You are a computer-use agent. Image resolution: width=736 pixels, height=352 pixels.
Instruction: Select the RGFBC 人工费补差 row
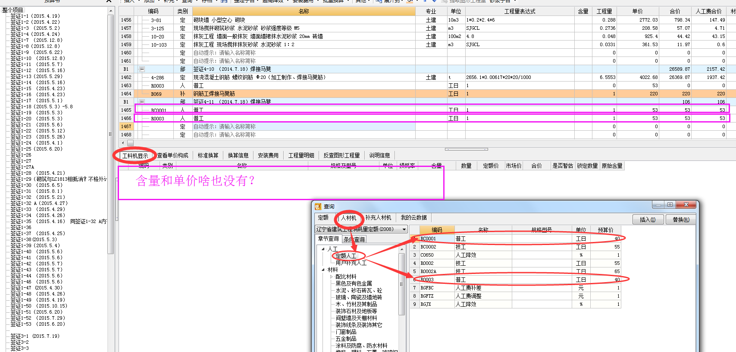[516, 288]
